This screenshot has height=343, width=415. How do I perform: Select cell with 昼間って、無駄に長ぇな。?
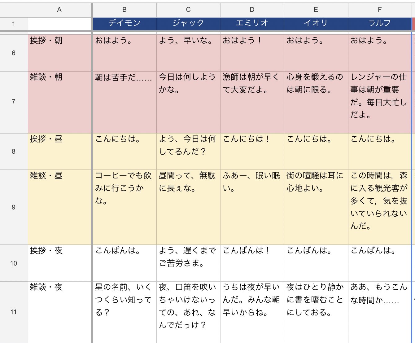pos(188,207)
